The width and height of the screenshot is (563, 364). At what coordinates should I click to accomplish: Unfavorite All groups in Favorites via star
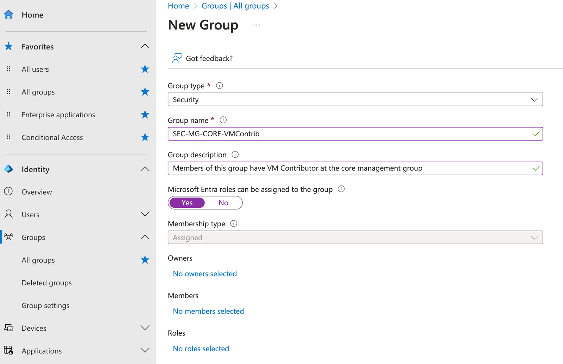[x=145, y=92]
